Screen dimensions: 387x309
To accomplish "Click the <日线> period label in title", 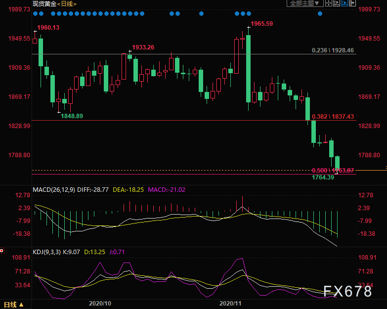I will (x=66, y=4).
